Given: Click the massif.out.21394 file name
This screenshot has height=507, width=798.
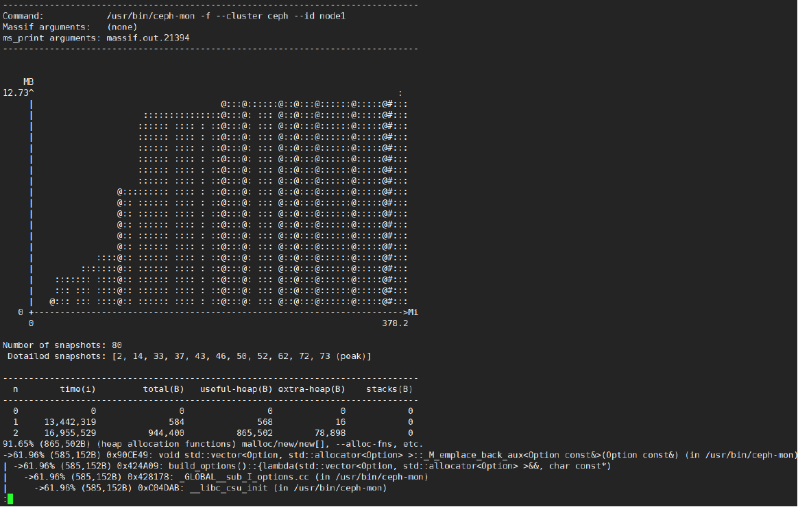Looking at the screenshot, I should pyautogui.click(x=148, y=38).
